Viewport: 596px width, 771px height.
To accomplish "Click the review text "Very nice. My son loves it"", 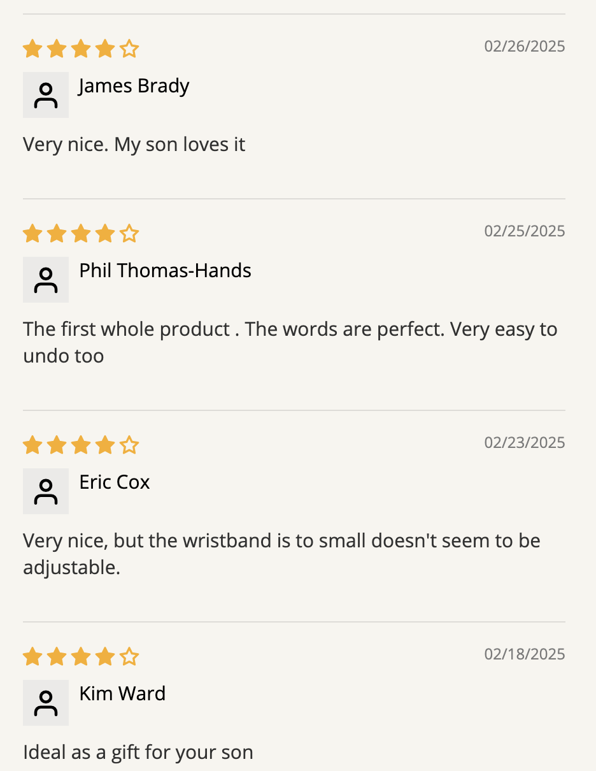I will click(134, 145).
